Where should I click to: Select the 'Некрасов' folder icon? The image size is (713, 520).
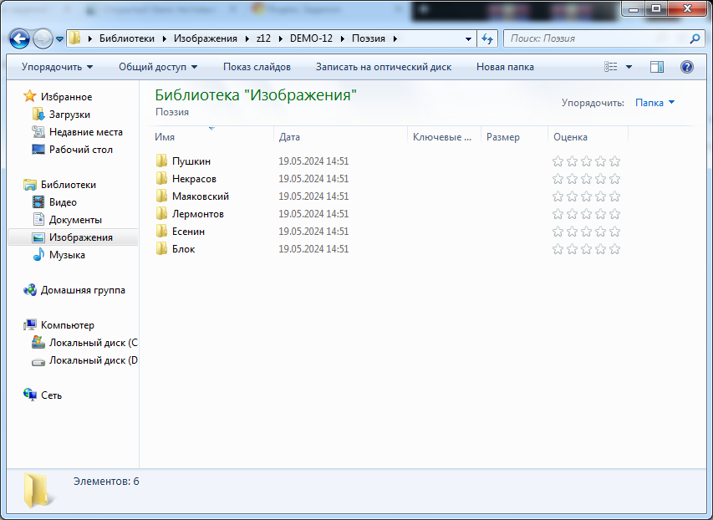(x=161, y=178)
